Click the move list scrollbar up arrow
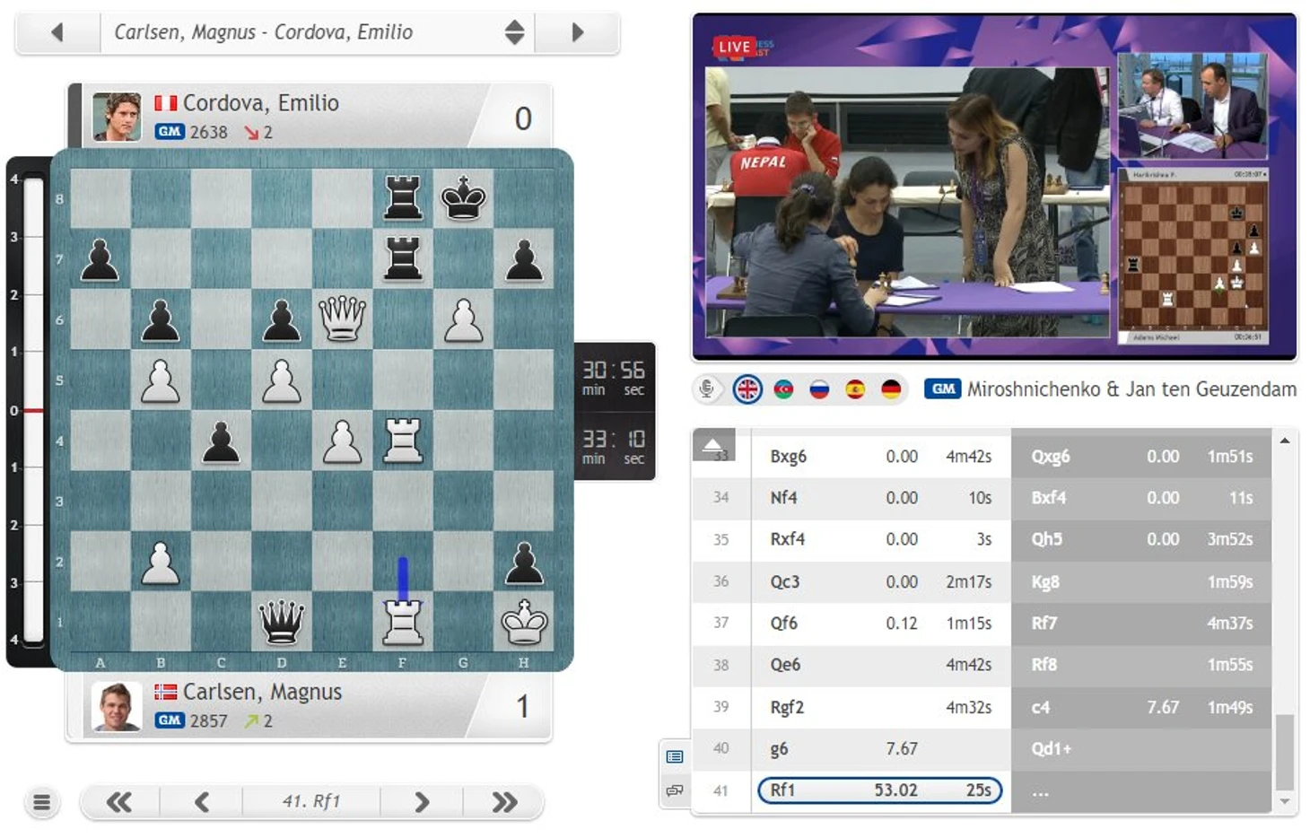Screen dimensions: 1310x838 [1285, 441]
